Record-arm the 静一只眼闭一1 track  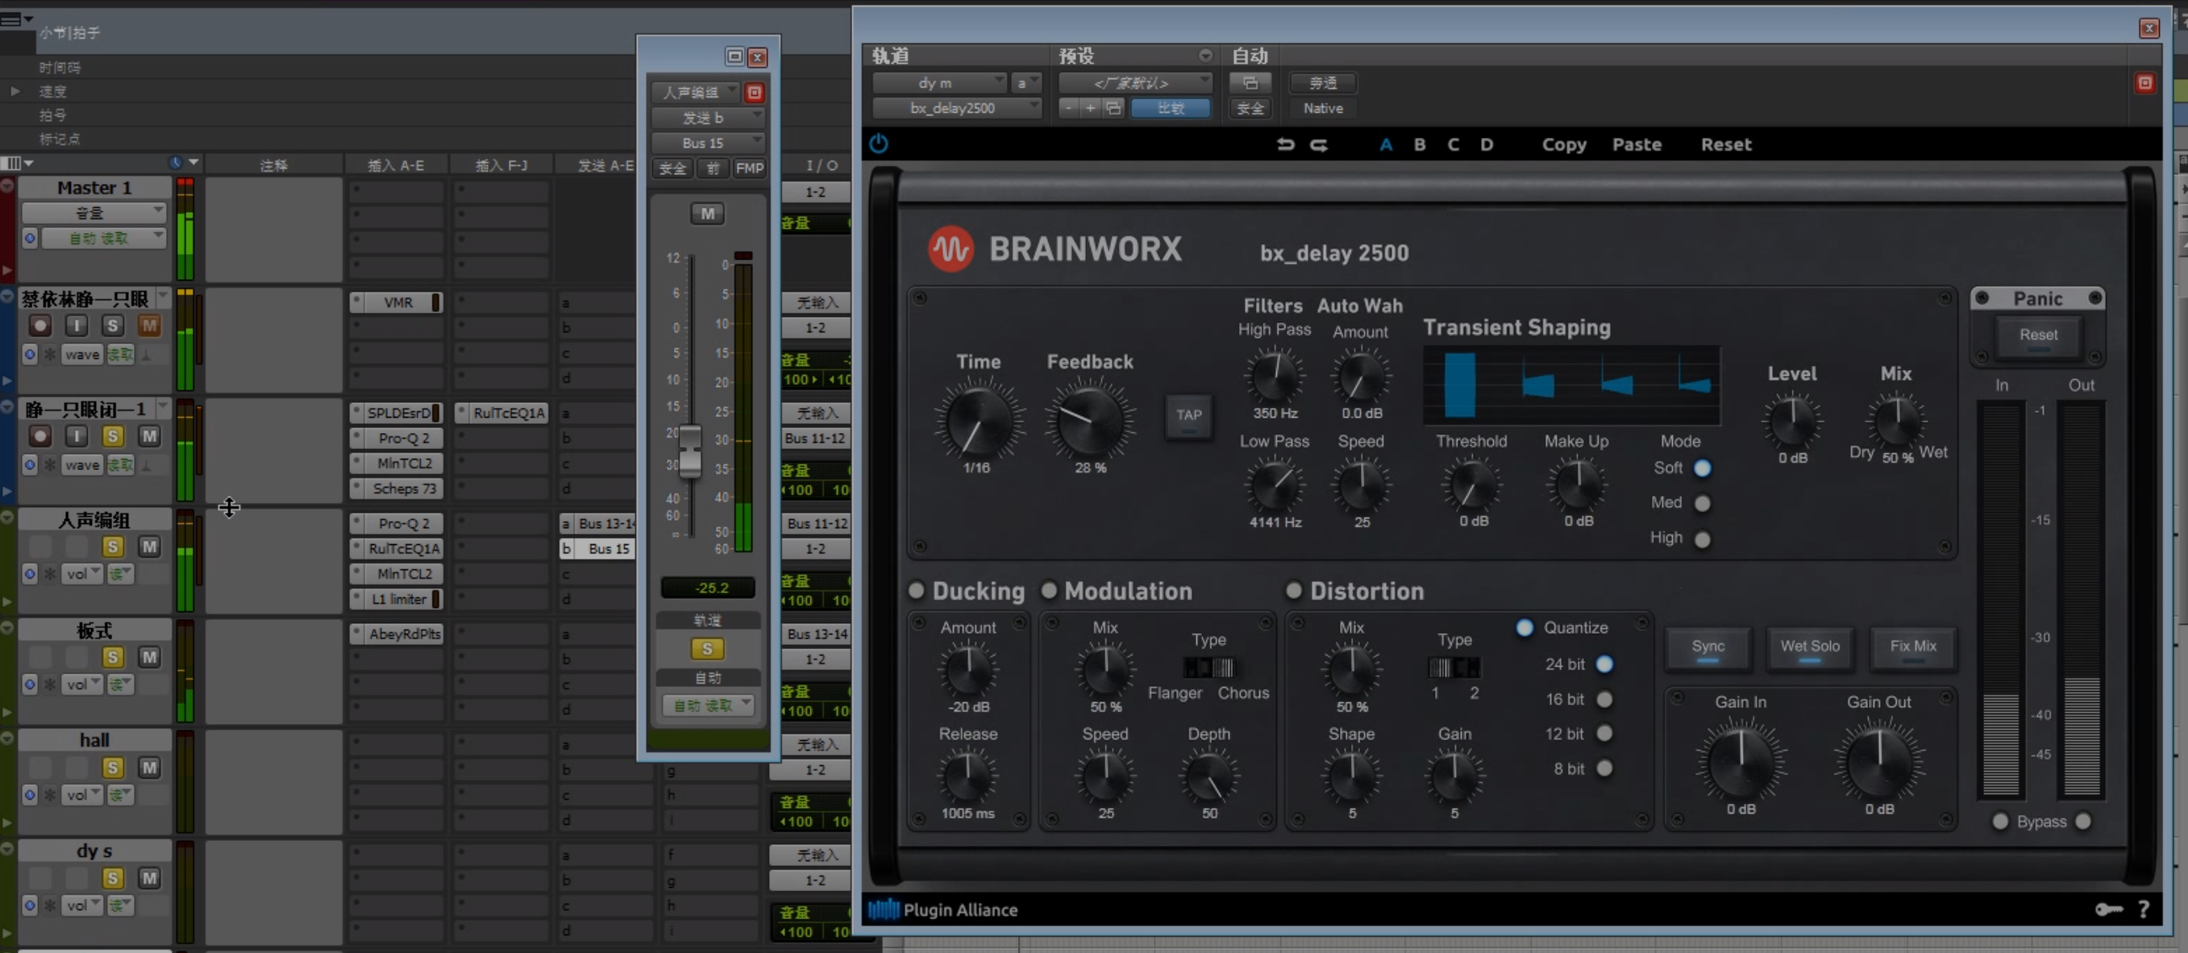point(39,435)
